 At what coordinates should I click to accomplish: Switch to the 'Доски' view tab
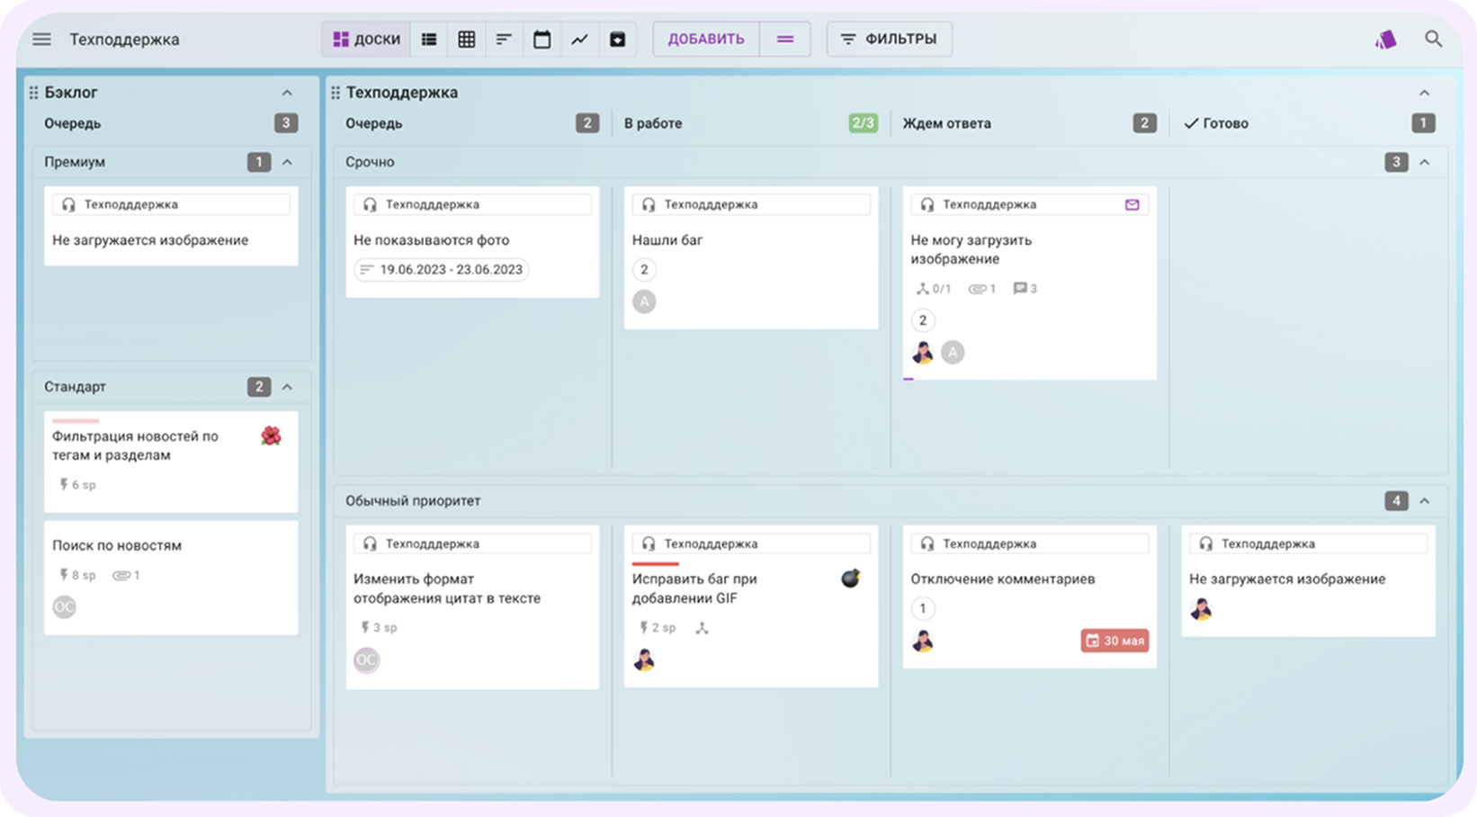(366, 39)
